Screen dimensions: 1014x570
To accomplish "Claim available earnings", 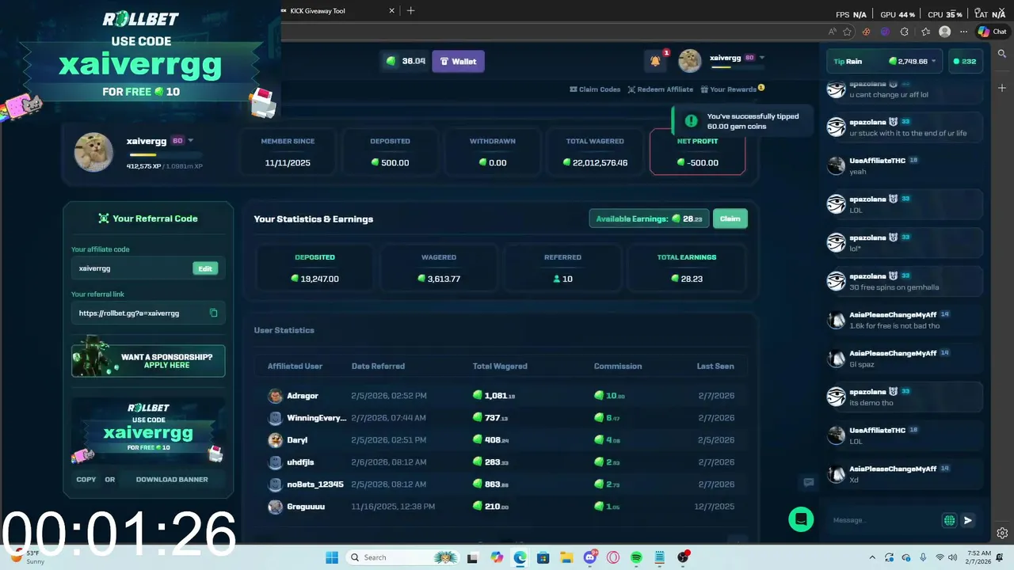I will point(730,218).
